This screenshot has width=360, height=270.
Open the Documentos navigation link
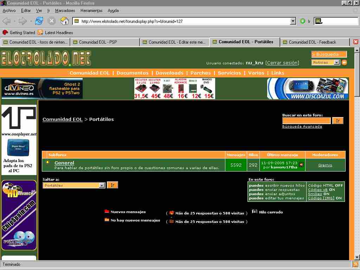[x=133, y=73]
